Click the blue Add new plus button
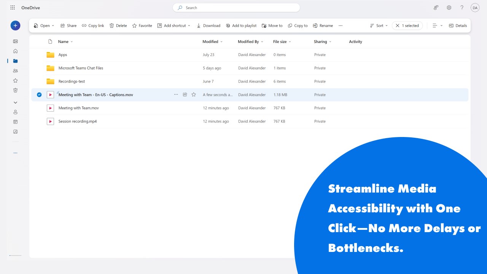Image resolution: width=487 pixels, height=274 pixels. tap(15, 25)
